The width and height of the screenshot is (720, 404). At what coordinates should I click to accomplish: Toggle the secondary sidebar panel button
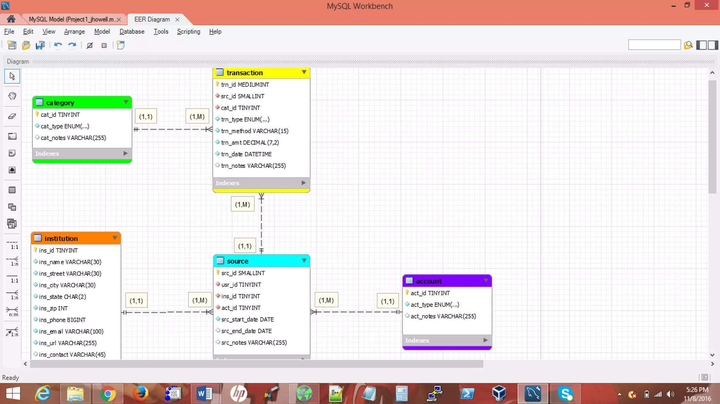coord(713,45)
